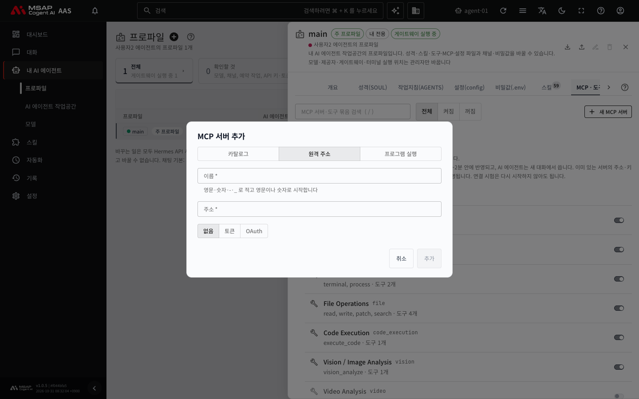Screen dimensions: 639x399
Task: Switch to the 프로그램 실행 tab
Action: (401, 154)
